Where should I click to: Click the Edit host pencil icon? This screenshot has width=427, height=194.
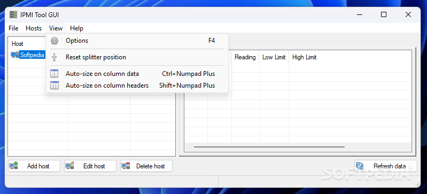69,165
